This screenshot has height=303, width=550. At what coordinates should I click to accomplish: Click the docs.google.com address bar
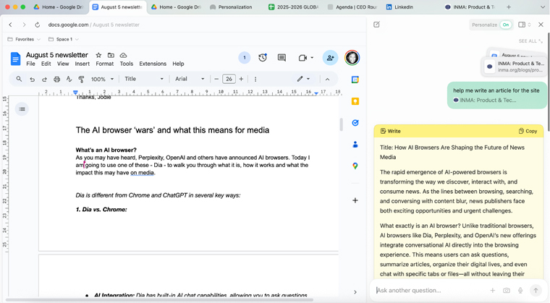(93, 25)
